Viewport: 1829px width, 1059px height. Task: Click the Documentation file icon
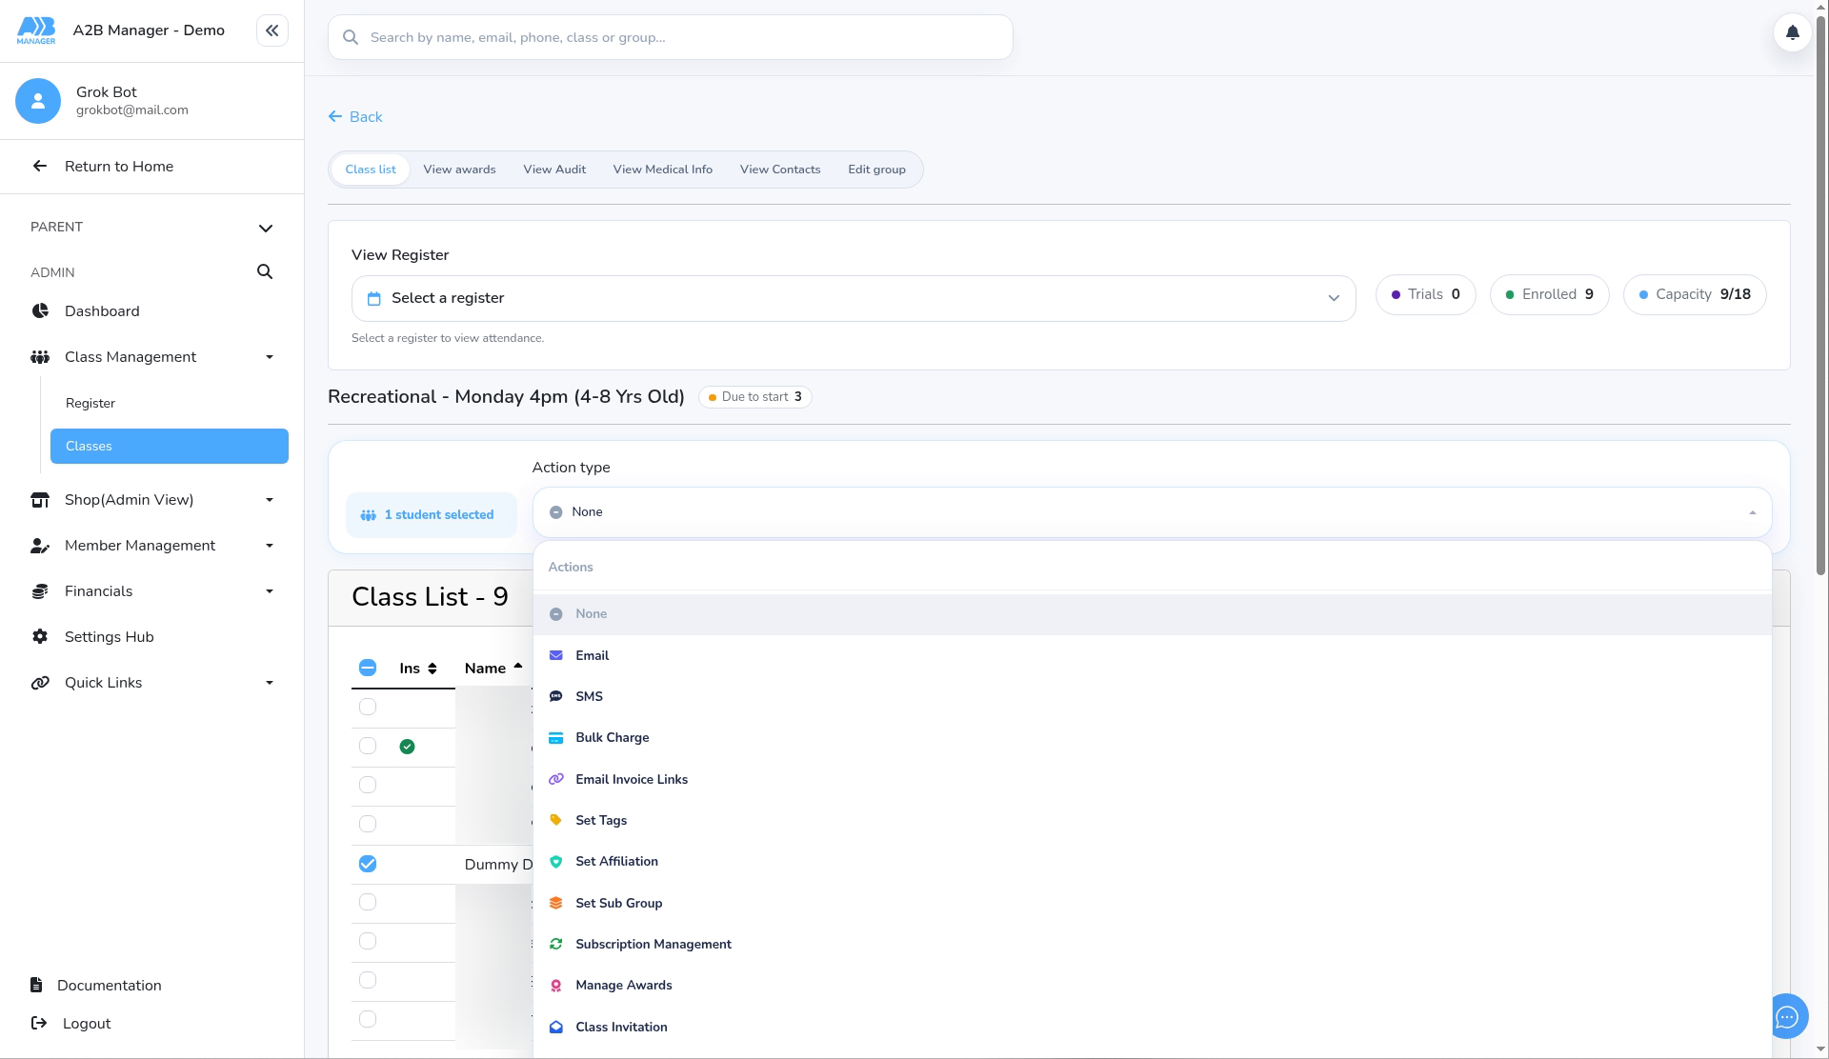pyautogui.click(x=36, y=986)
